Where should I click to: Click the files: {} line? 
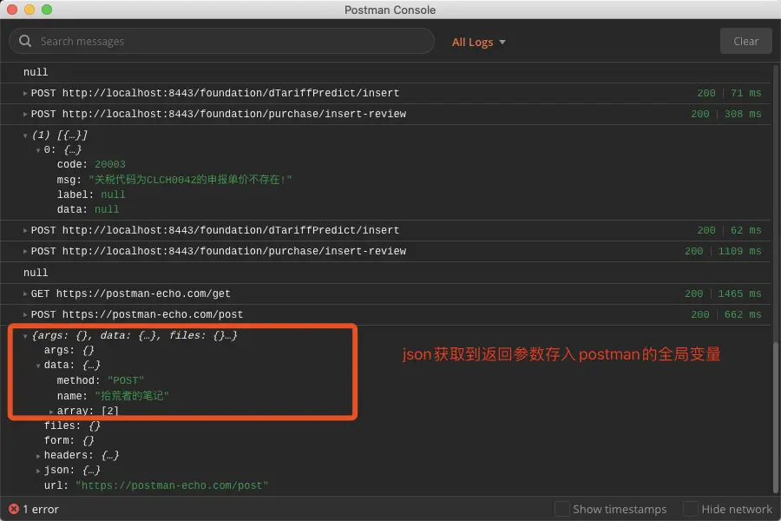(x=72, y=425)
